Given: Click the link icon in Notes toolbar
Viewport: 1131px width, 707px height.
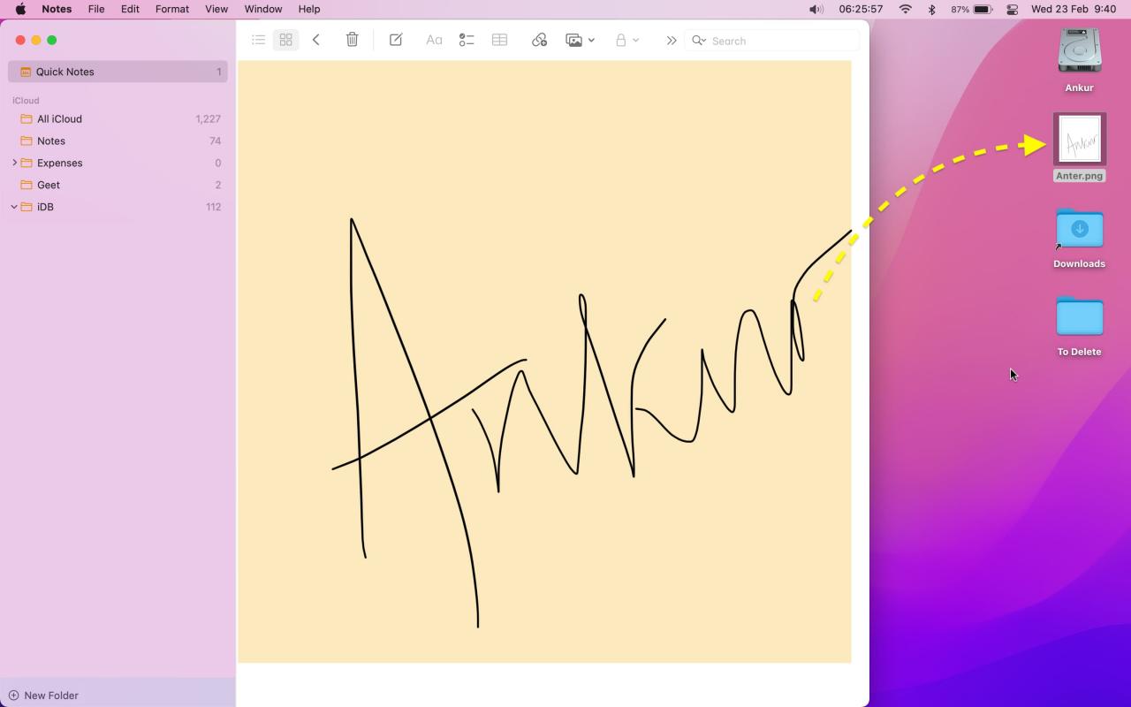Looking at the screenshot, I should pos(539,40).
